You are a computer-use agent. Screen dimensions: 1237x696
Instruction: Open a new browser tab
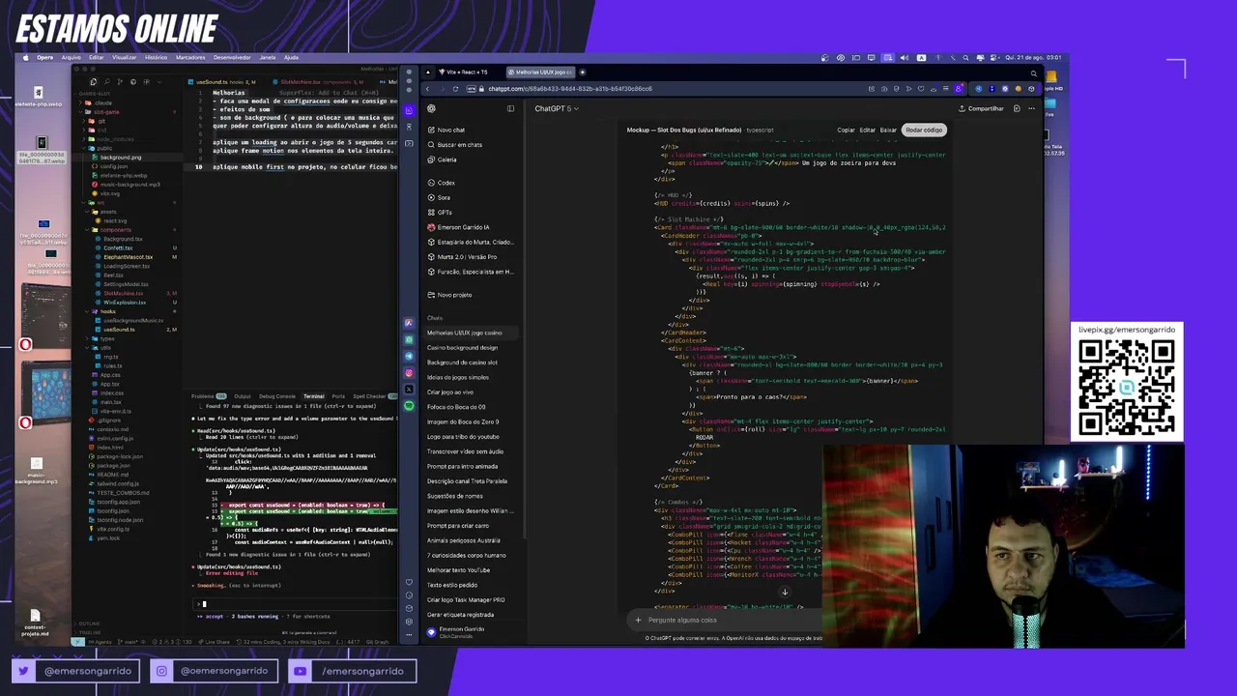coord(583,72)
